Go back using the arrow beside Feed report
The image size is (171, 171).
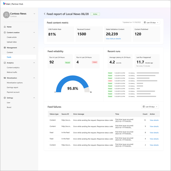(45, 14)
